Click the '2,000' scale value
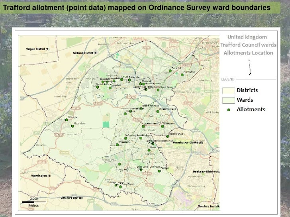Screen dimensions: 290x217 click(x=34, y=199)
